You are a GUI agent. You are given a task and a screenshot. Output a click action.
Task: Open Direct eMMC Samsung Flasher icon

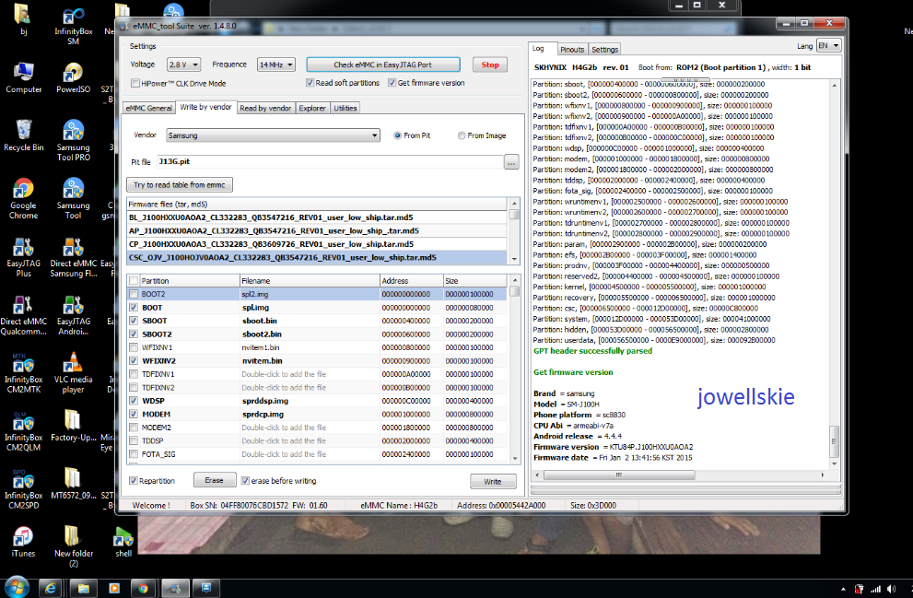[74, 257]
